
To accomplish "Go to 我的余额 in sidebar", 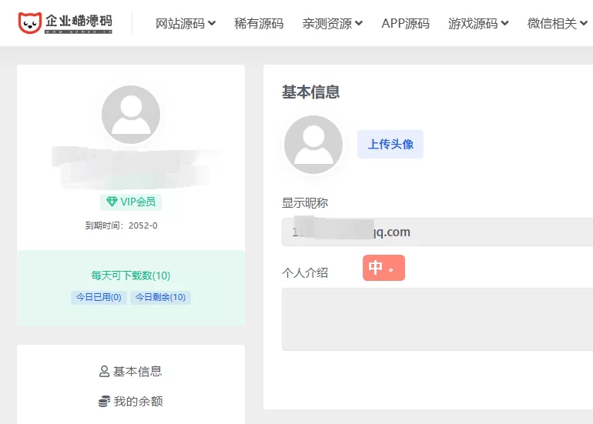I will pyautogui.click(x=131, y=402).
